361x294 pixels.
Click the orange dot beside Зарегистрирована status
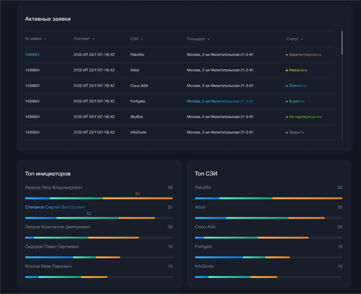pos(287,55)
